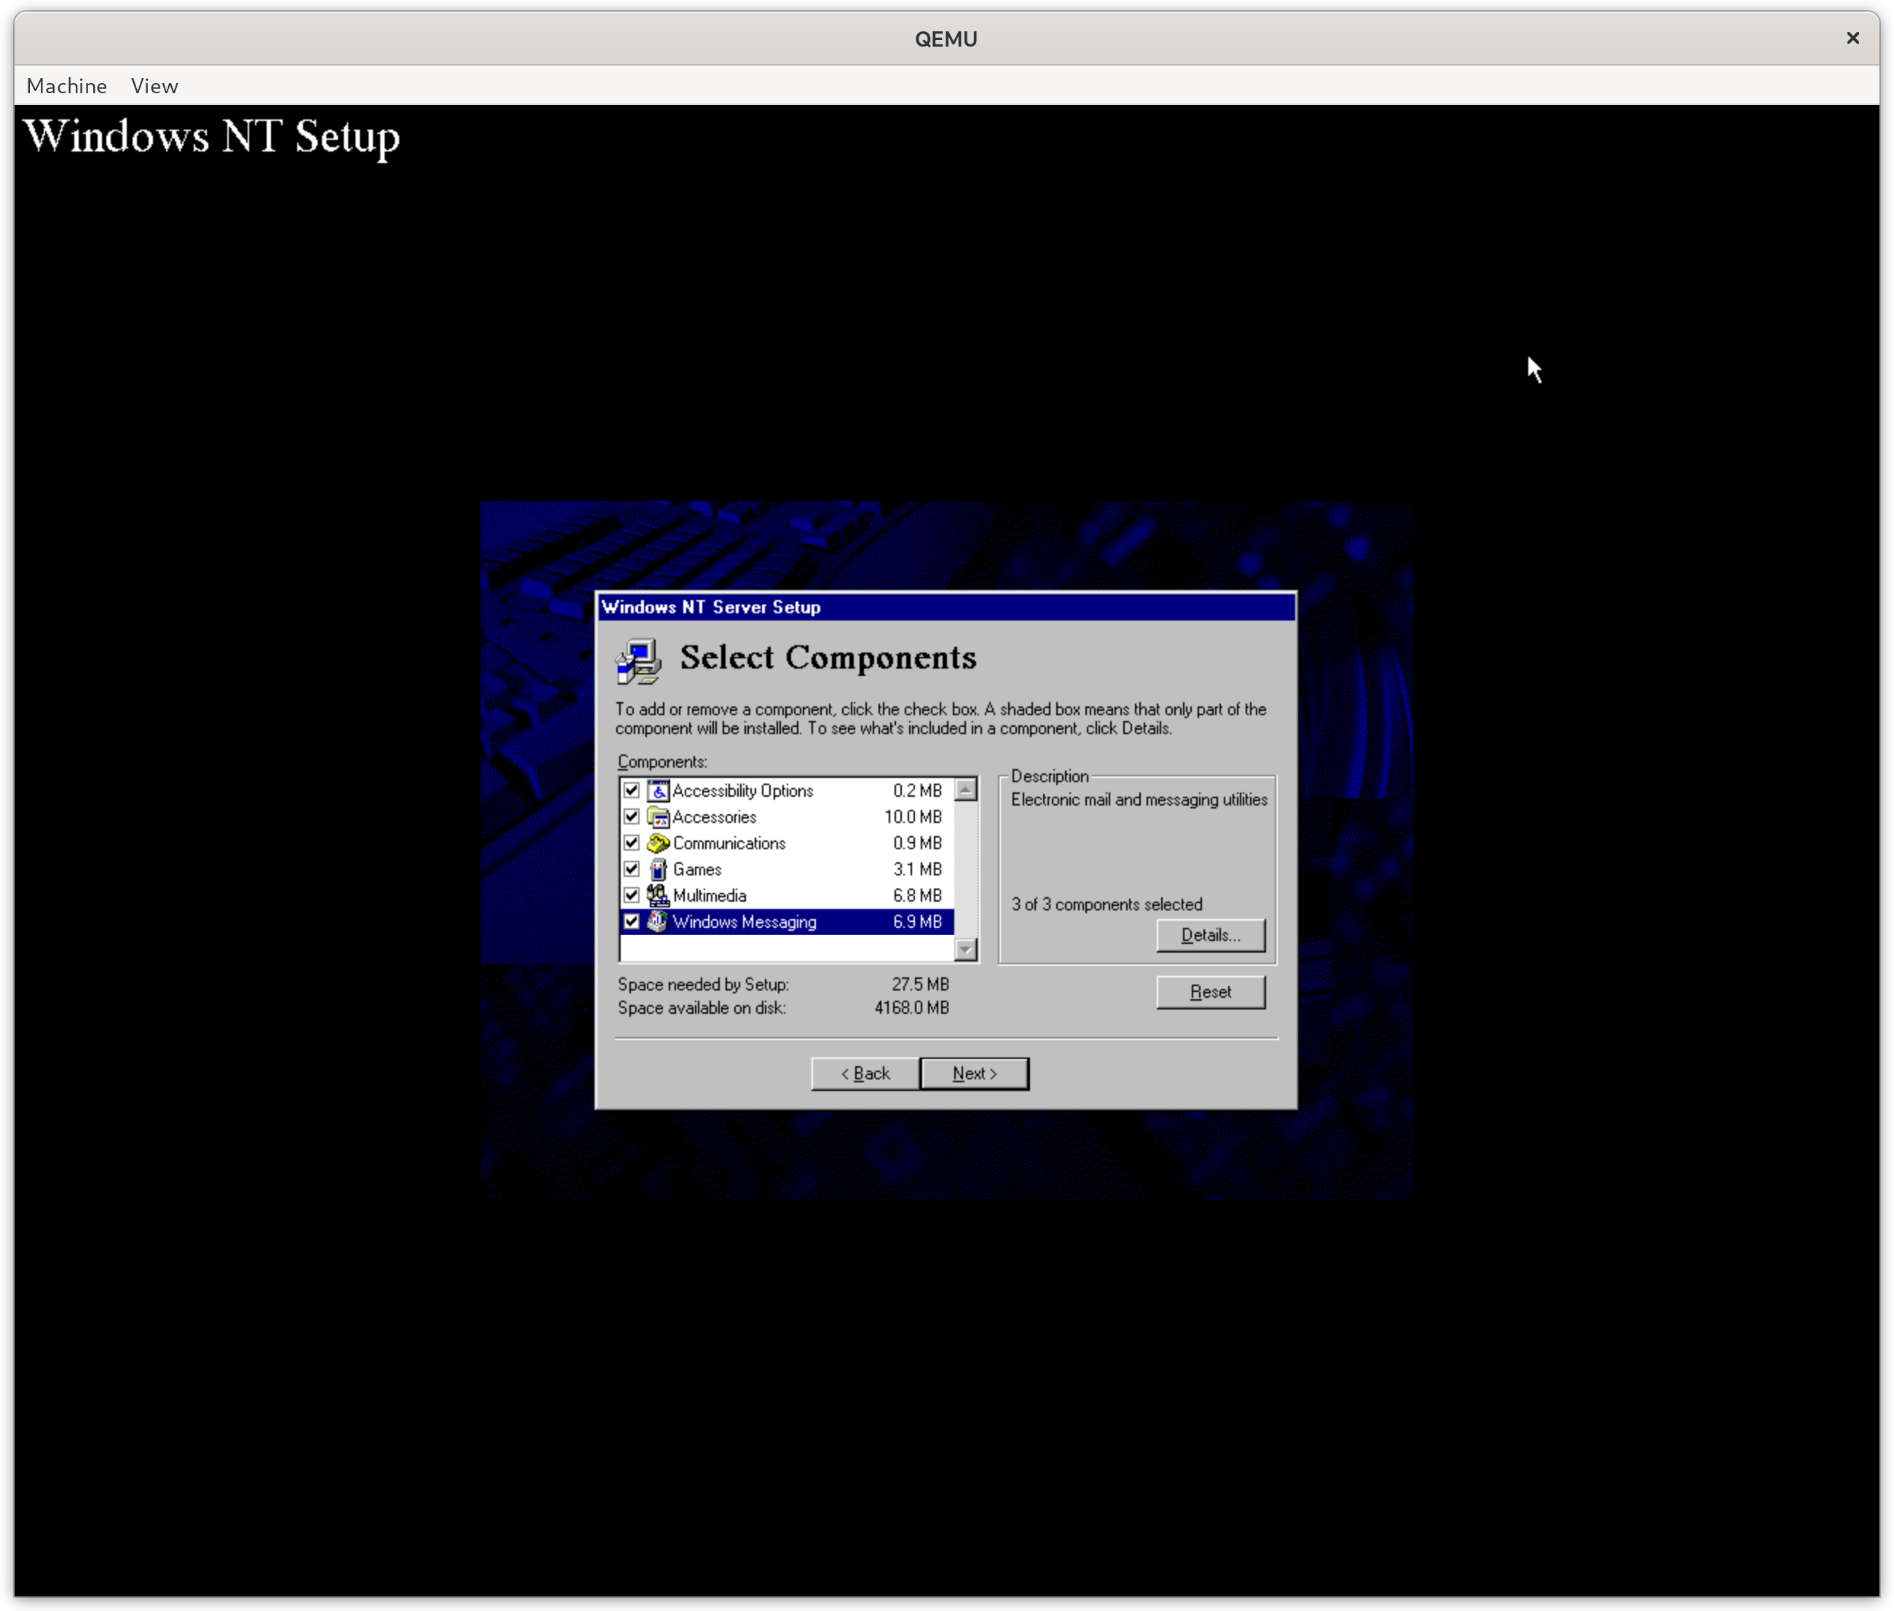Open the QEMU Machine menu
Viewport: 1894px width, 1611px height.
(67, 86)
